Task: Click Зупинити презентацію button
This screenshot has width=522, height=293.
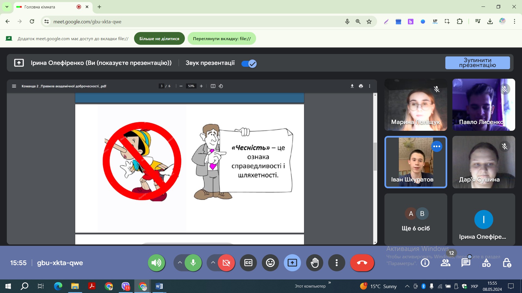Action: pyautogui.click(x=477, y=63)
